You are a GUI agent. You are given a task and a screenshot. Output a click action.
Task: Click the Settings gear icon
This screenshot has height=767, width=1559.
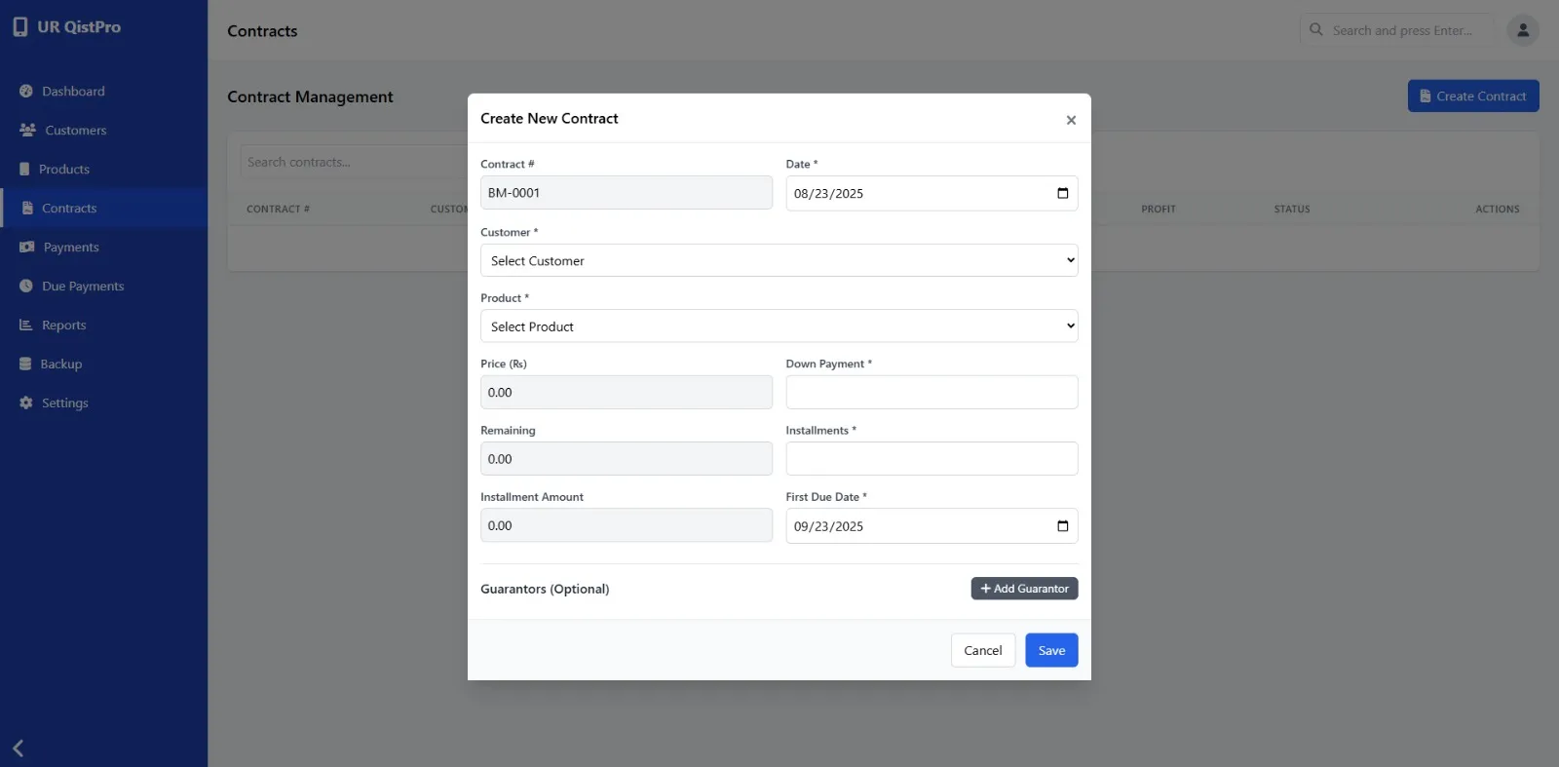pyautogui.click(x=26, y=403)
